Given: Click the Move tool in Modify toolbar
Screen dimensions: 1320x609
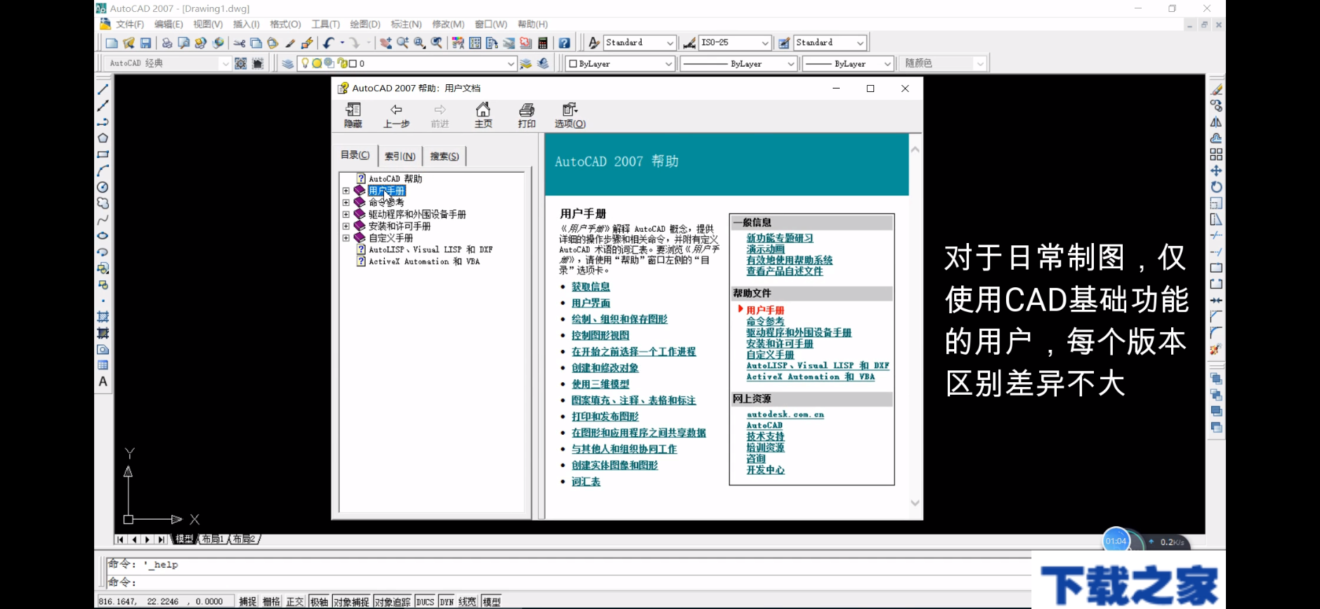Looking at the screenshot, I should coord(1216,171).
